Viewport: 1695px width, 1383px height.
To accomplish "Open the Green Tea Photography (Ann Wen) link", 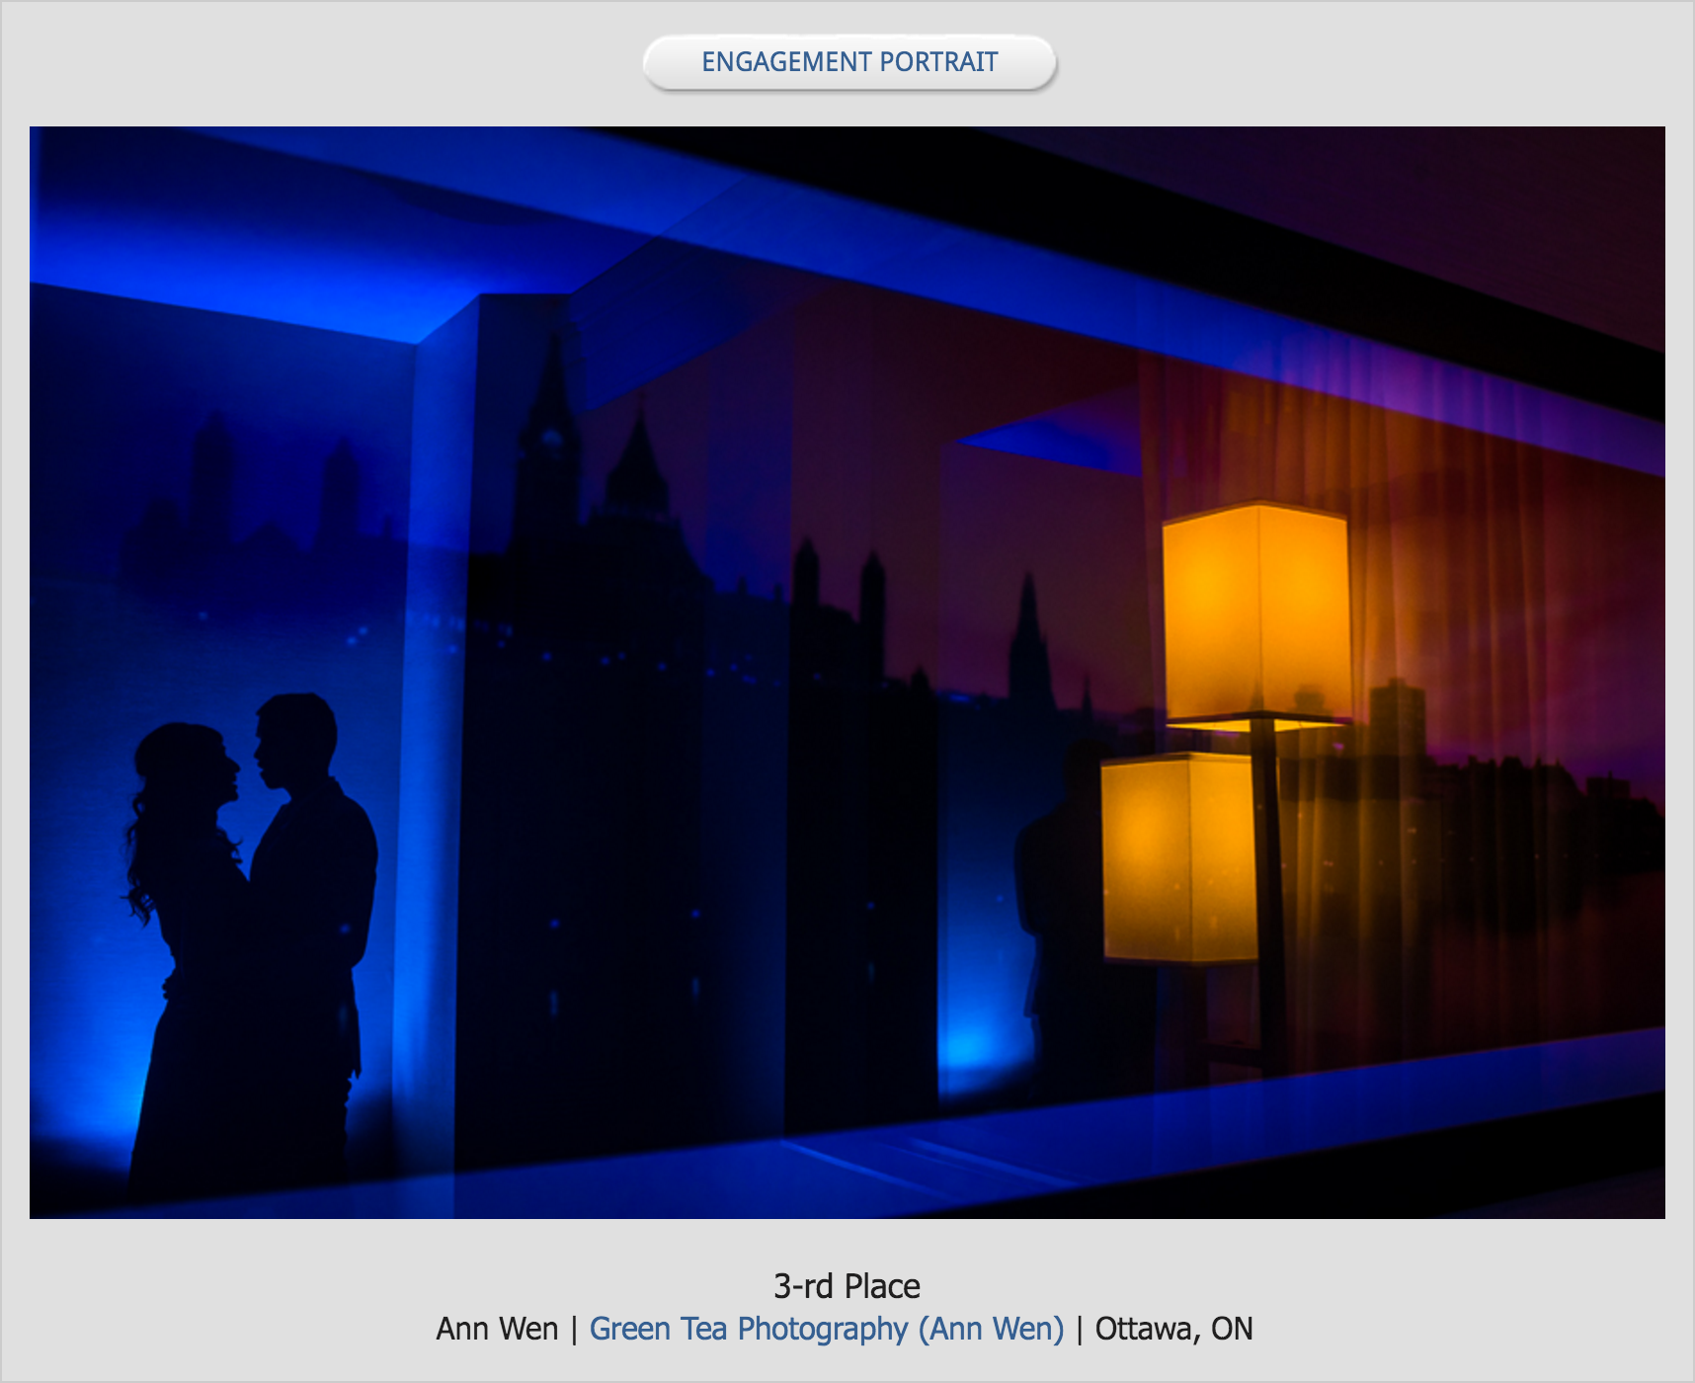I will (x=827, y=1329).
